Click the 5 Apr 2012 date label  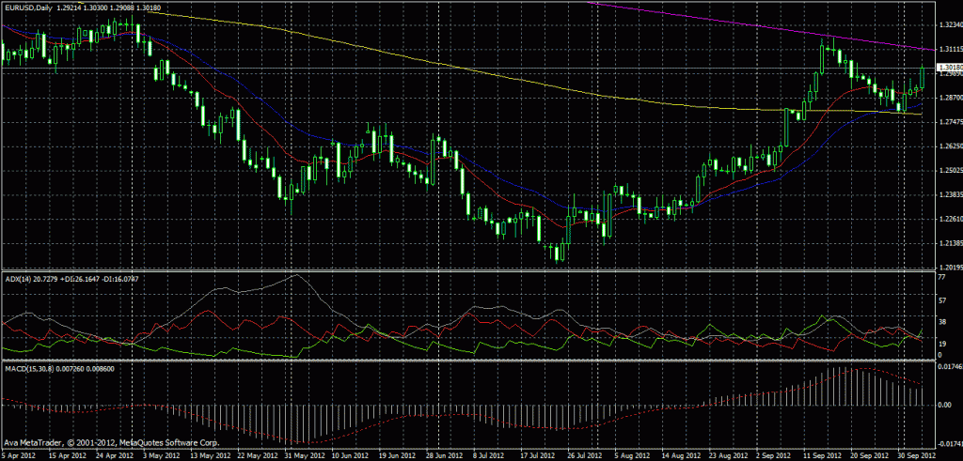pyautogui.click(x=21, y=453)
